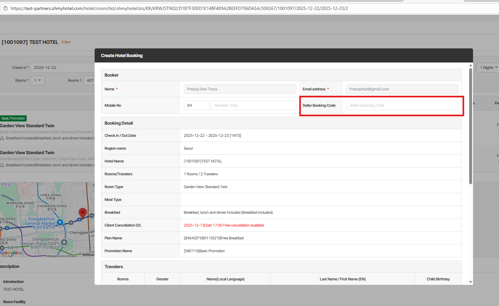Focus the Seller Booking Code field

(x=402, y=105)
